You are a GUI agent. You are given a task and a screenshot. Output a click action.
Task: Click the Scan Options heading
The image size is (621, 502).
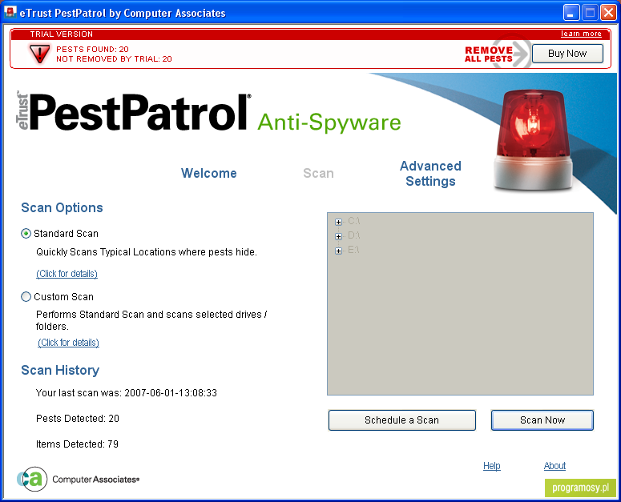62,207
